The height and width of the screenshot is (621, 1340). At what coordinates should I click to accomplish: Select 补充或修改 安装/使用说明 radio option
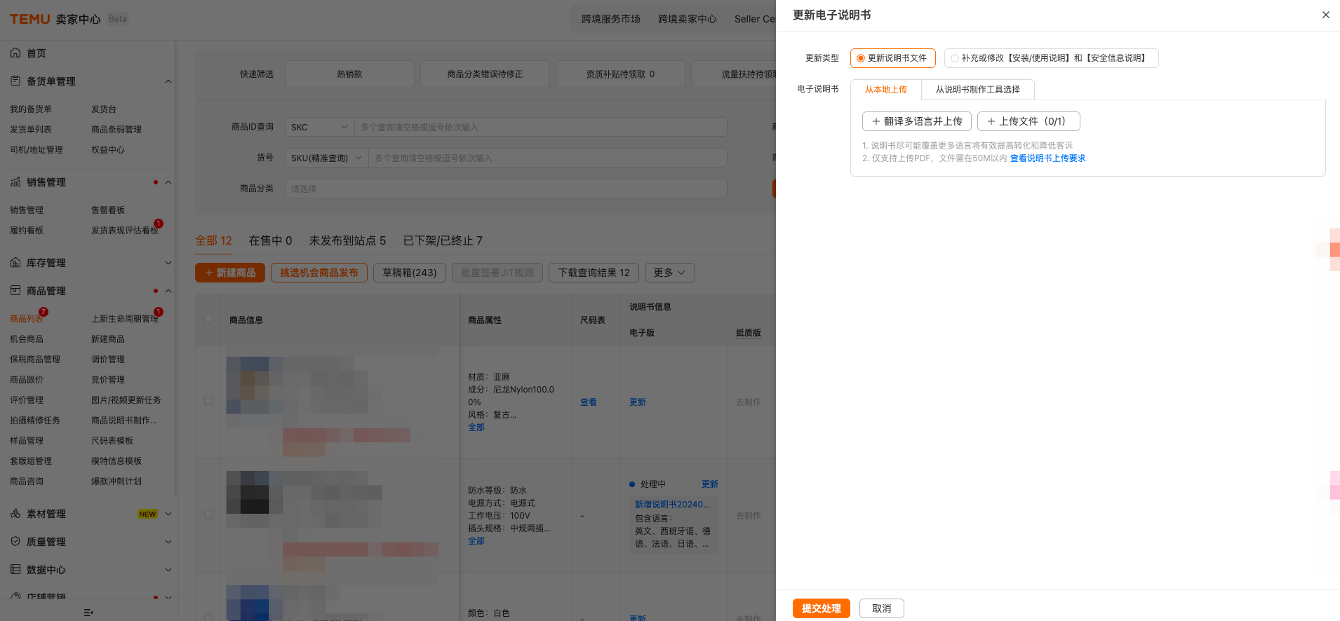coord(955,58)
